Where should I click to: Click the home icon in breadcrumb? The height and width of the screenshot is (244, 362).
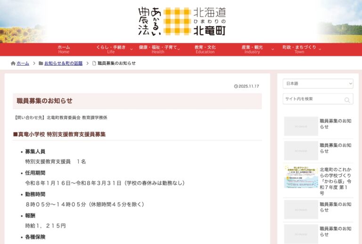(x=13, y=63)
